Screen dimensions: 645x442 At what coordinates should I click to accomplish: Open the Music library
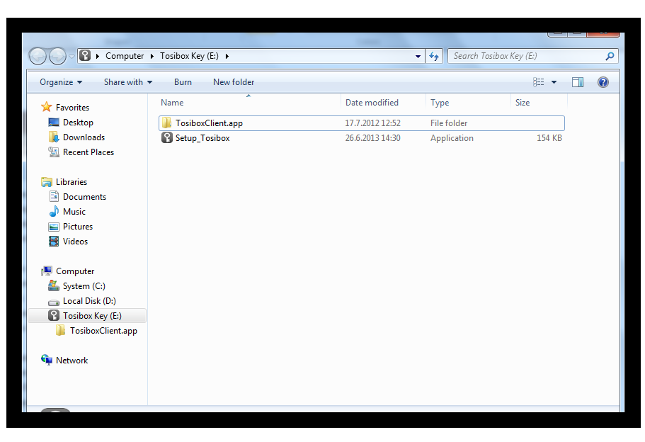(74, 212)
